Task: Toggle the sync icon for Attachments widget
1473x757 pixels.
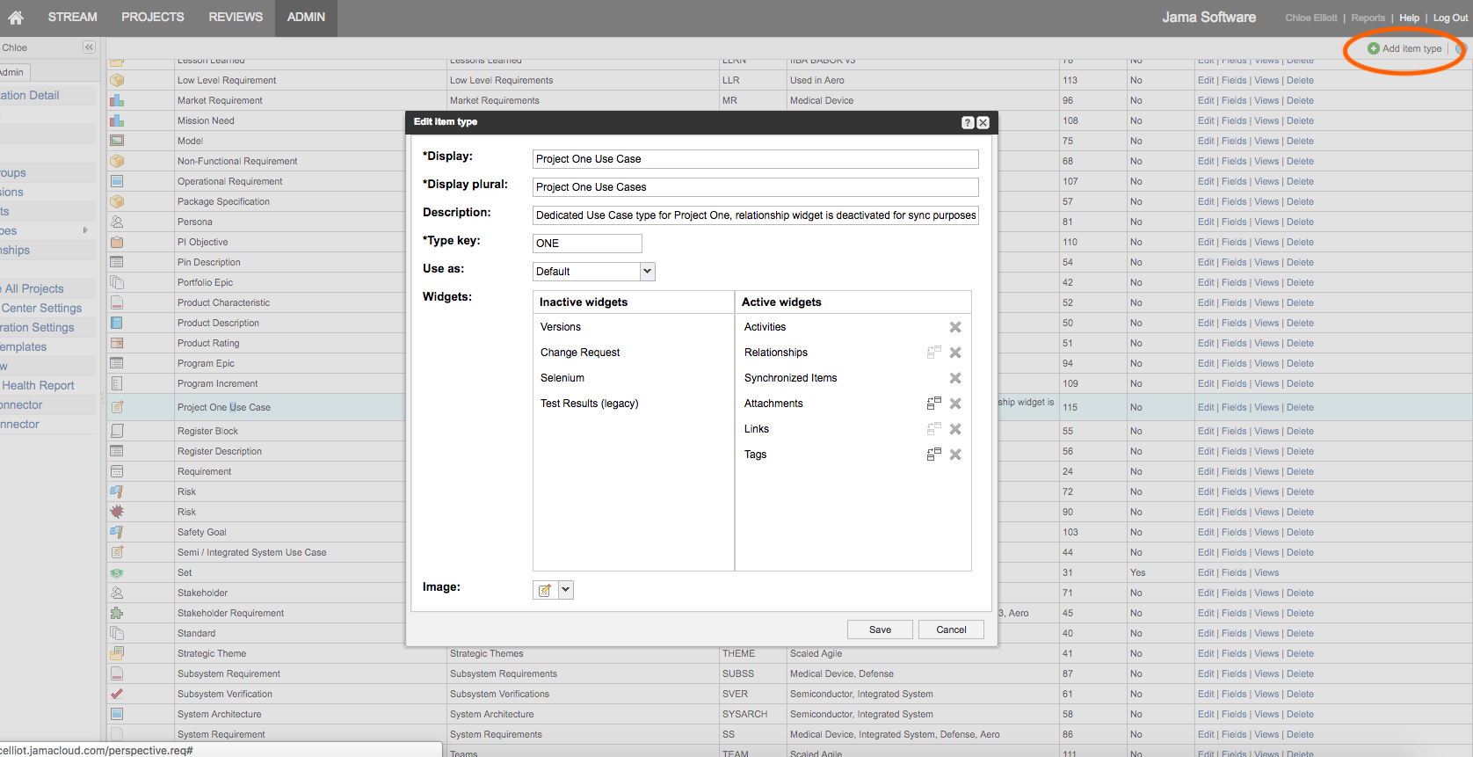Action: click(x=934, y=404)
